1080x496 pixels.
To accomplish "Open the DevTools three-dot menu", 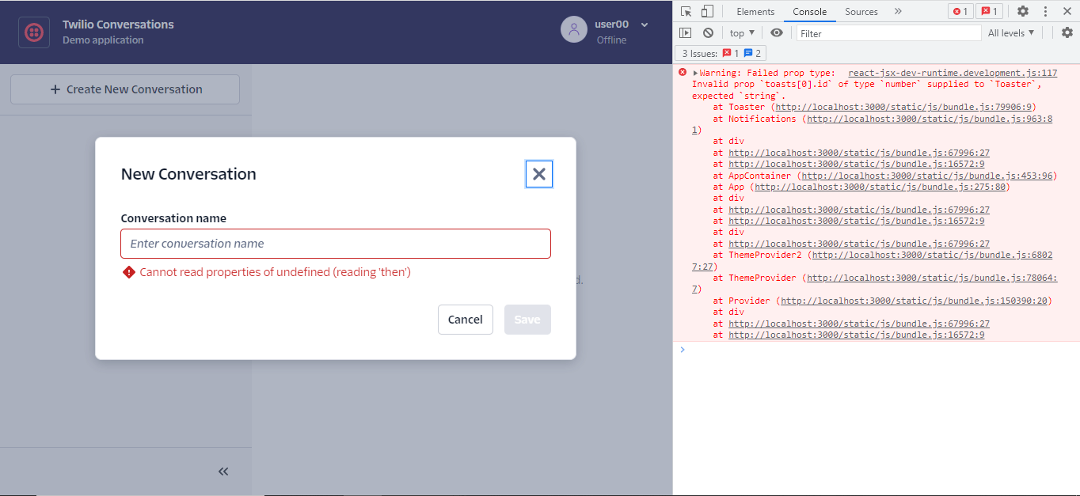I will 1047,11.
